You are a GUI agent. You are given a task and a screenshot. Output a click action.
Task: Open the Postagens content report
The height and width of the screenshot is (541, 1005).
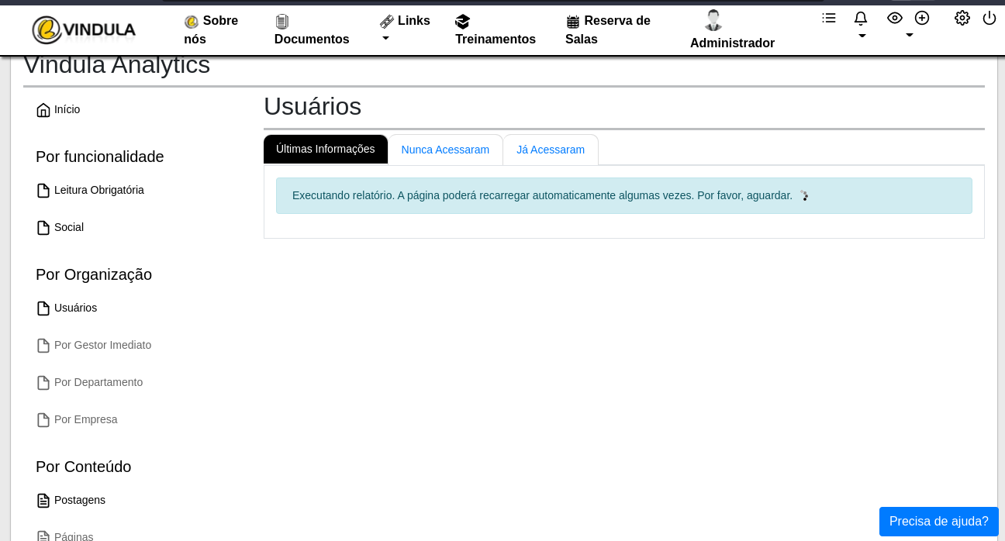[x=79, y=500]
